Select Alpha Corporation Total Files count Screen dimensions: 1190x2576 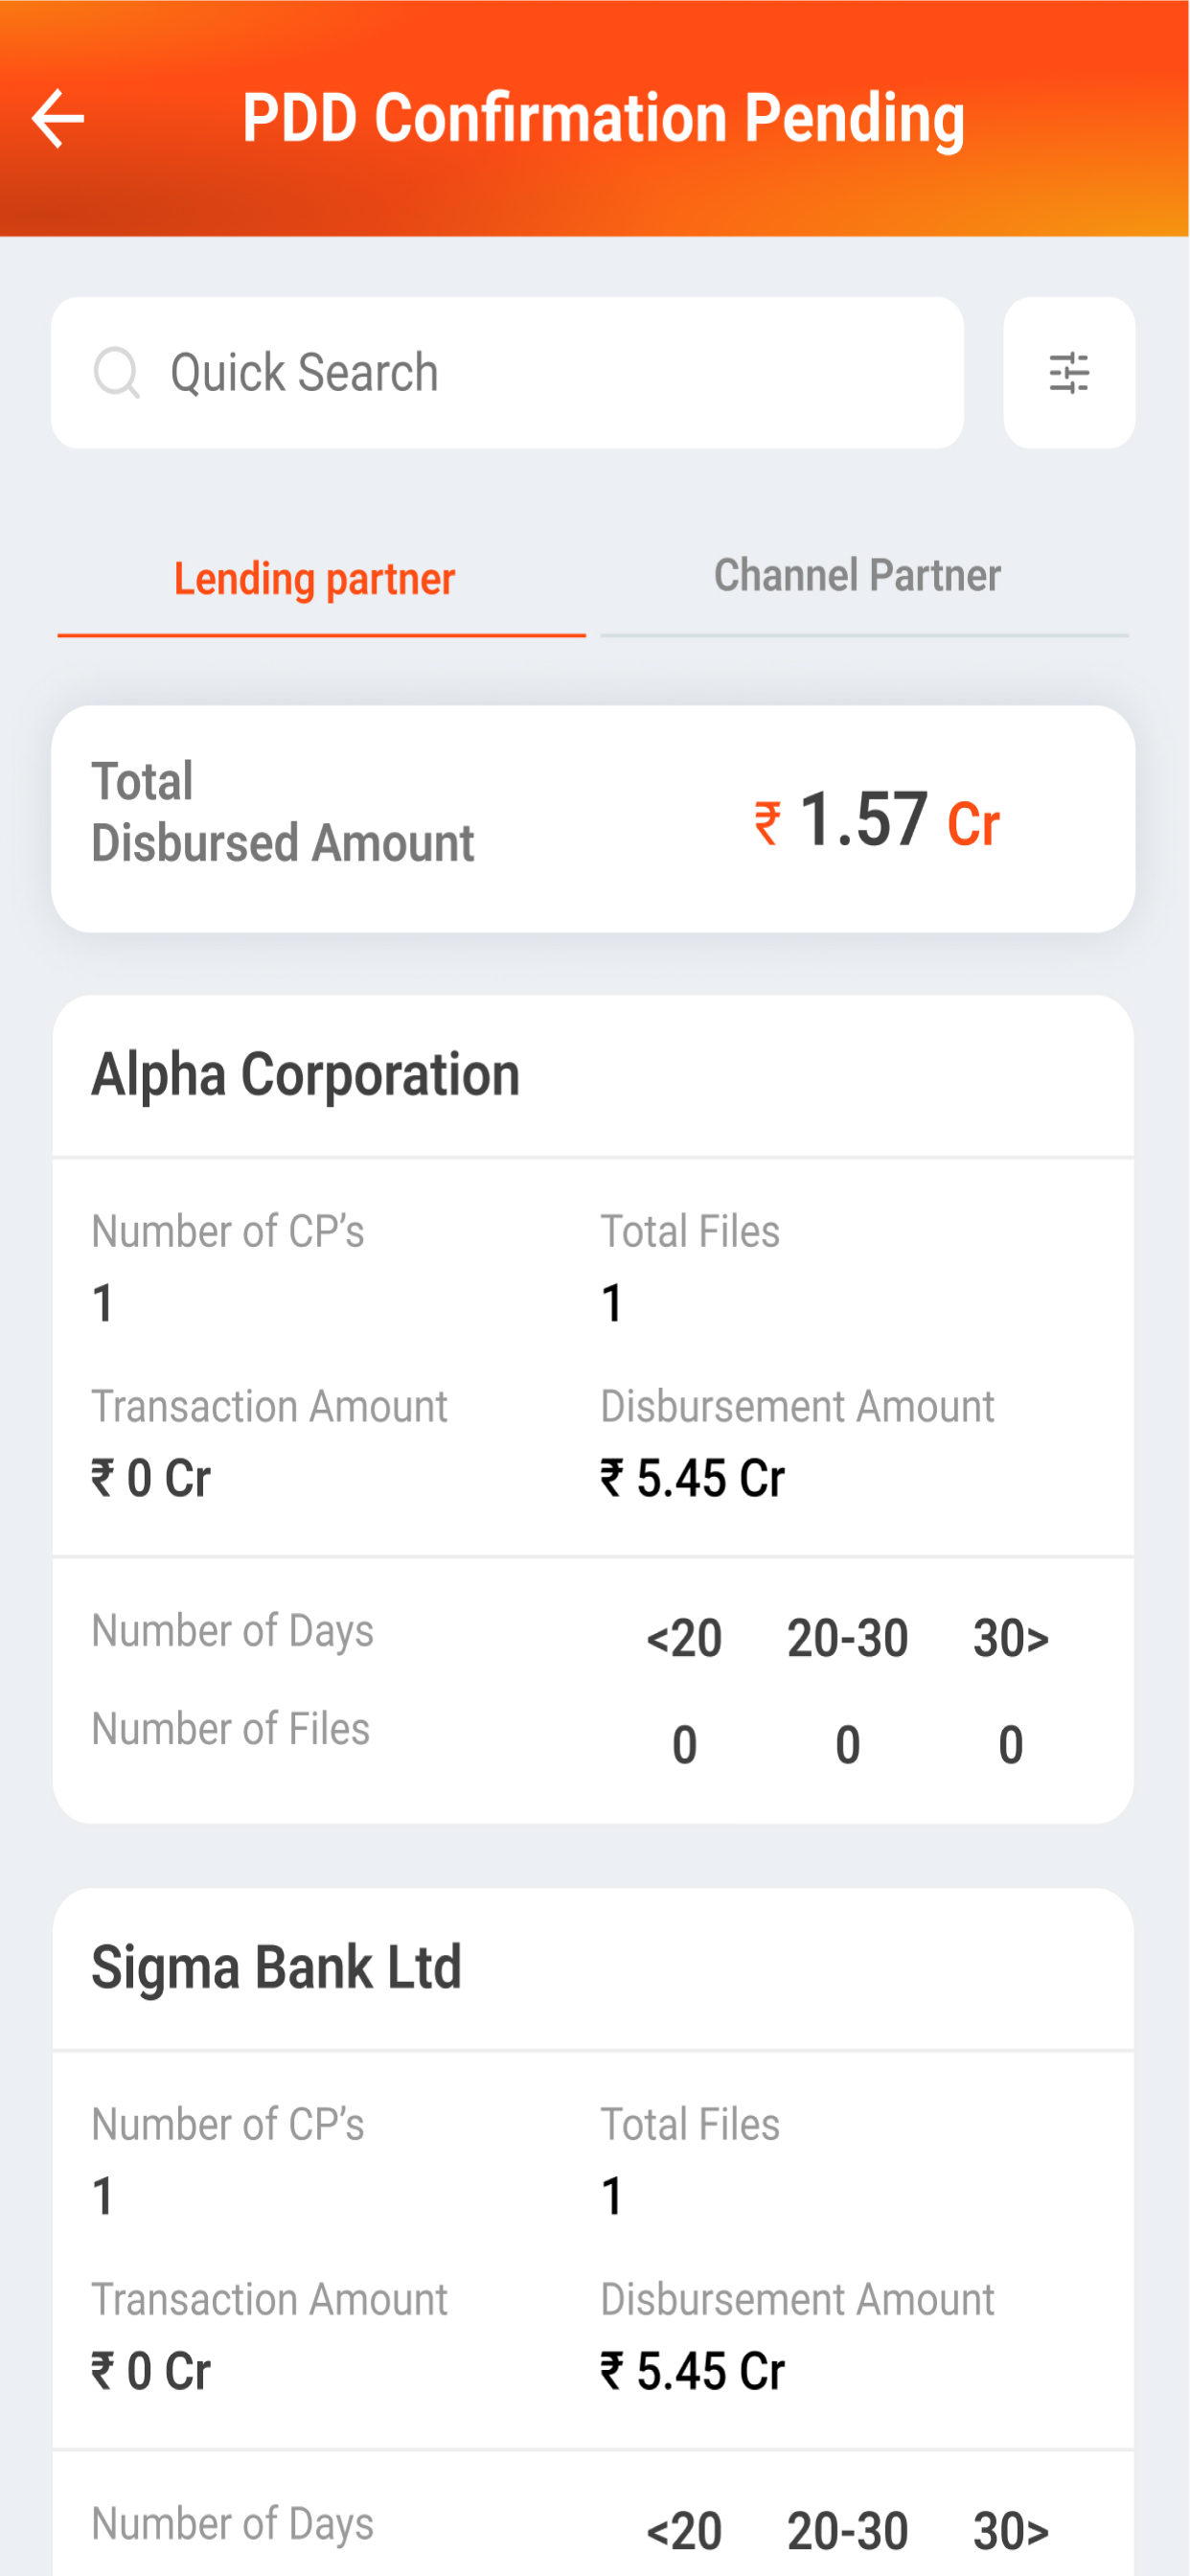click(x=612, y=1303)
